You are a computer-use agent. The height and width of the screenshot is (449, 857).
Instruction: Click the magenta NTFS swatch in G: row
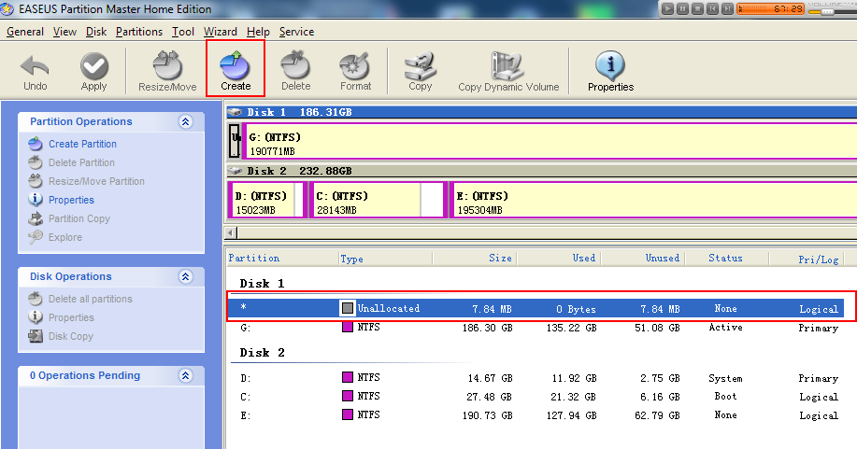coord(347,327)
